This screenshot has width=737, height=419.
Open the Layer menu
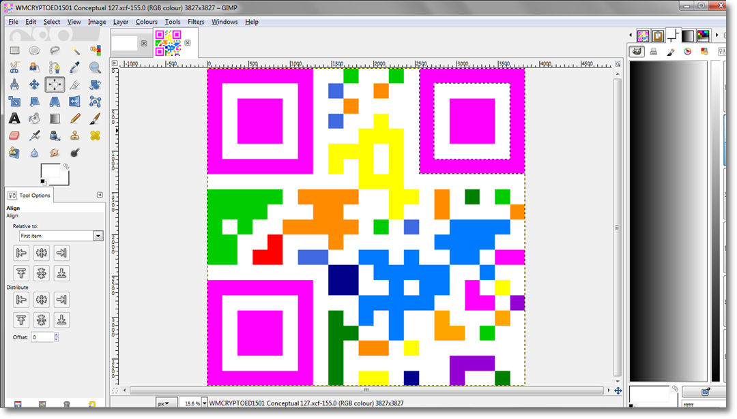[120, 22]
